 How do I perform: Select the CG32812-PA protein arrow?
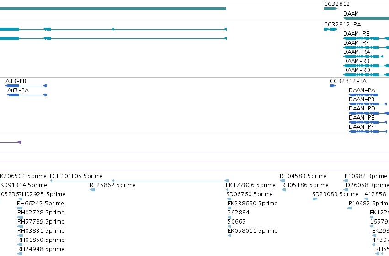[333, 86]
